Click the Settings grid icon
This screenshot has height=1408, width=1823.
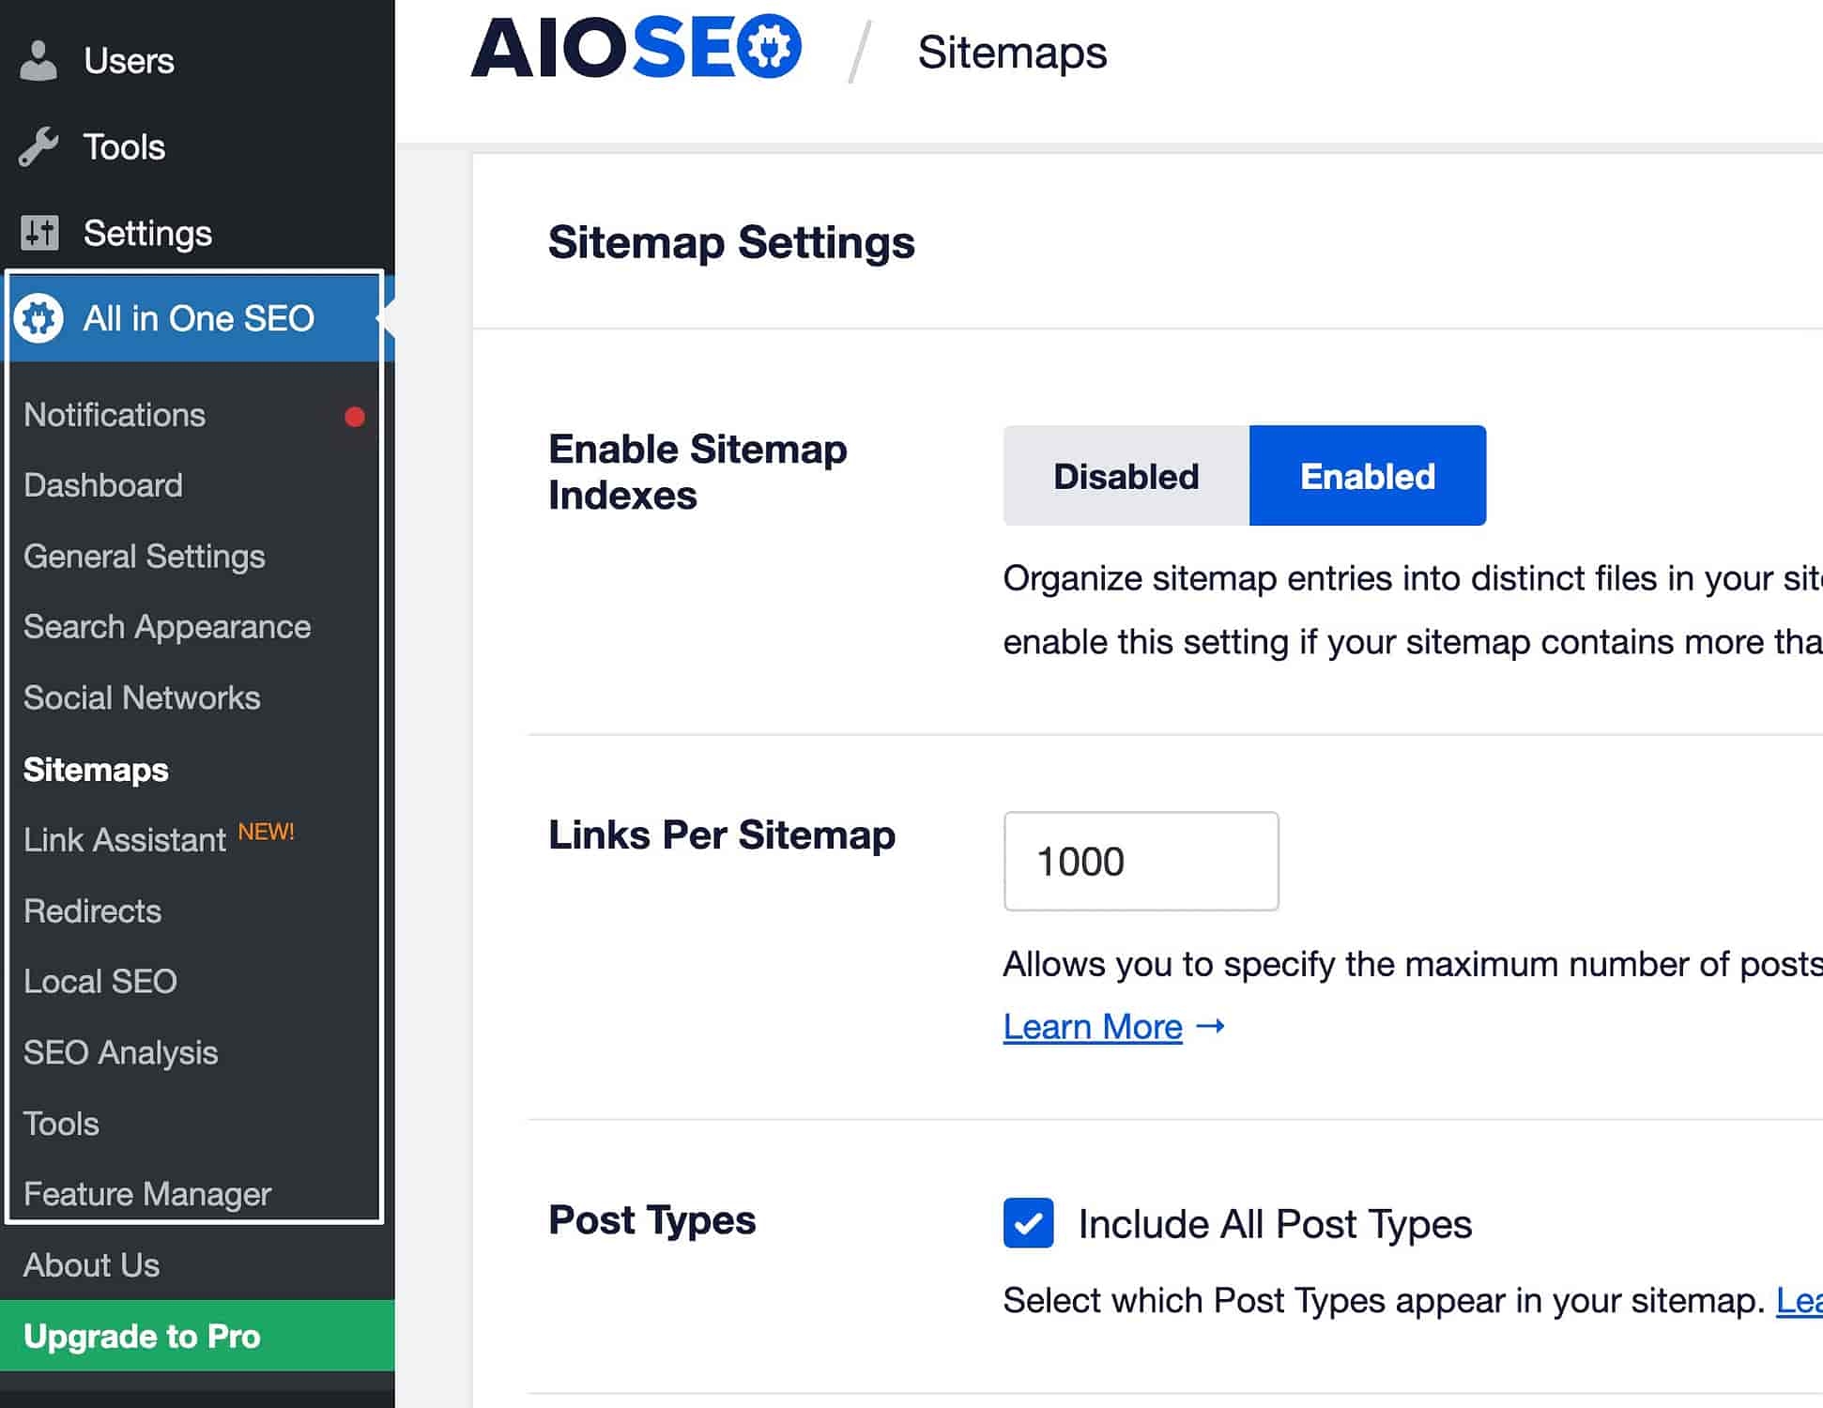point(40,231)
